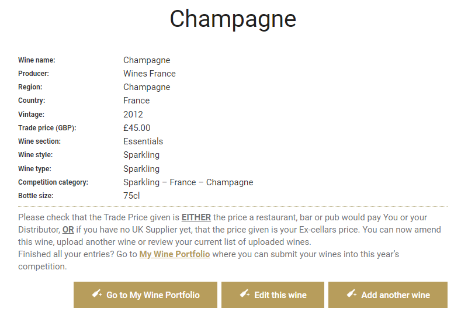Click the wine section value Essentials

click(x=143, y=141)
